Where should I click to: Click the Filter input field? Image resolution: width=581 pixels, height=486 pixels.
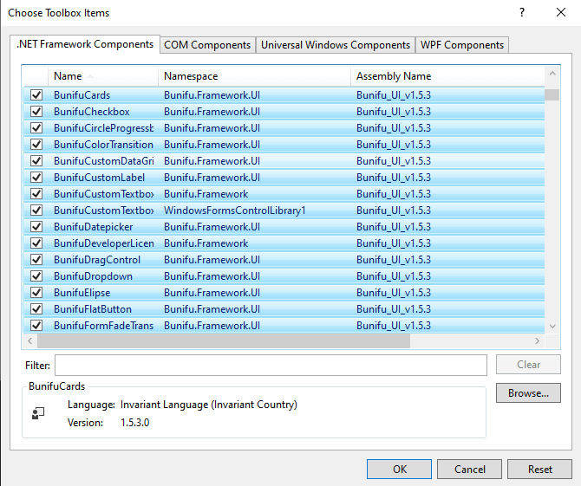click(x=271, y=365)
